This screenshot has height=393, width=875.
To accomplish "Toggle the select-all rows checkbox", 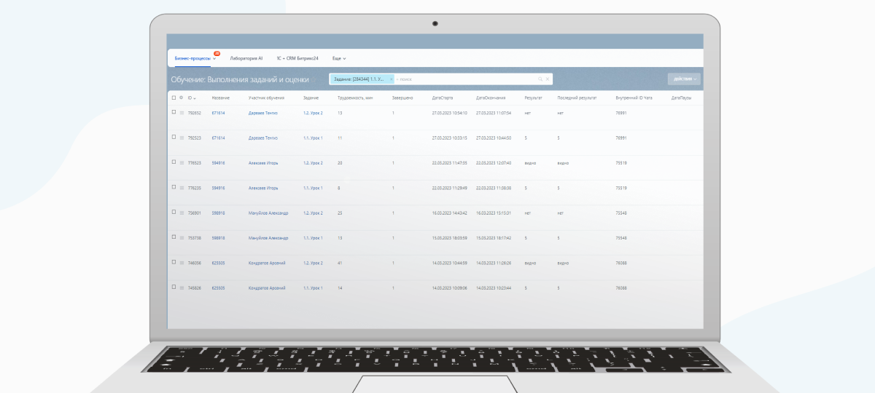I will click(174, 97).
